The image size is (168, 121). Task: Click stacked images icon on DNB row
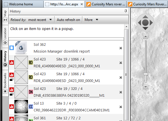(12, 94)
